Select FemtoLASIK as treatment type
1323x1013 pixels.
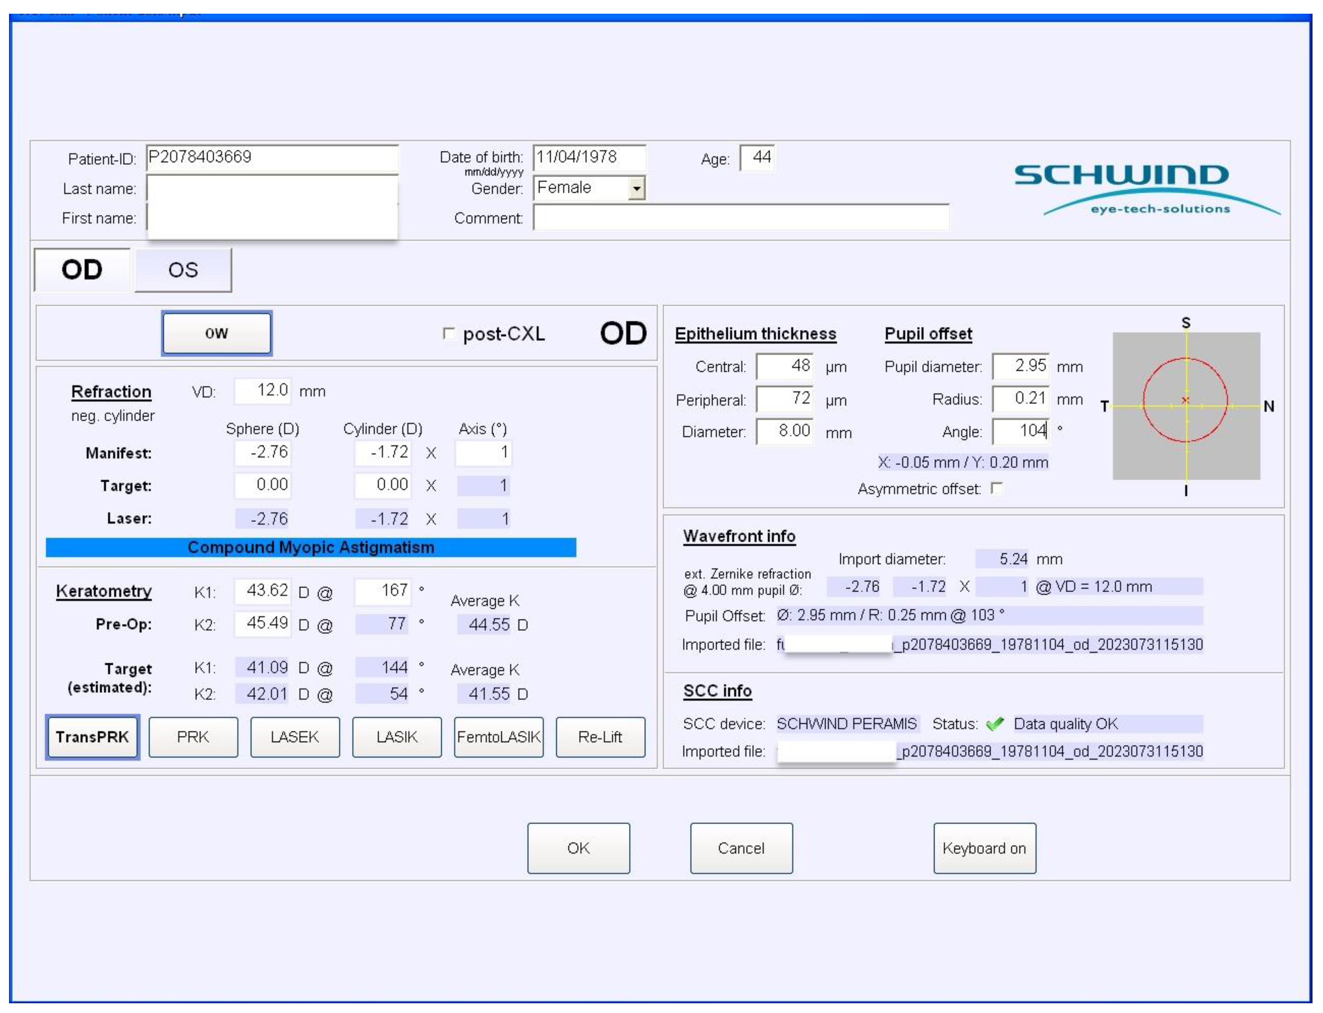(x=498, y=737)
